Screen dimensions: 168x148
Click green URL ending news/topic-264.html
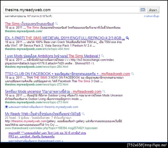[36, 67]
